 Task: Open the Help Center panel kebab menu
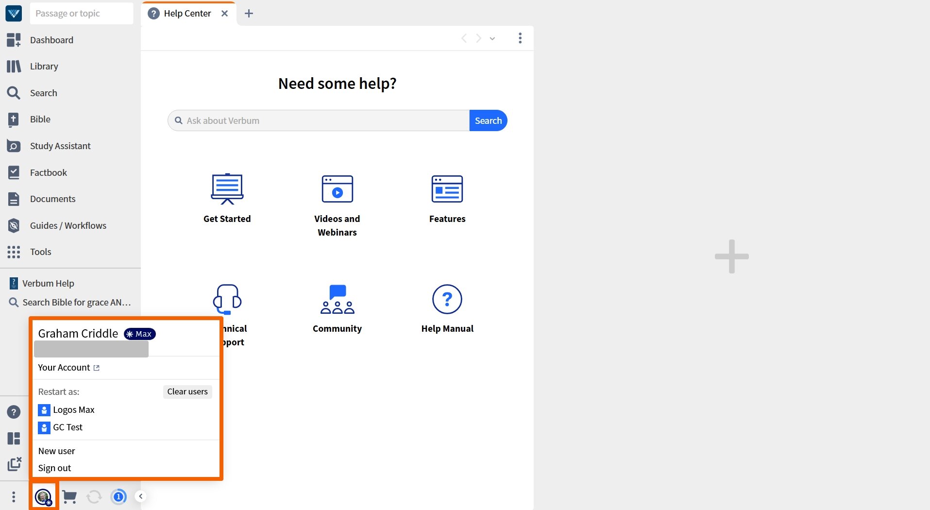coord(520,38)
